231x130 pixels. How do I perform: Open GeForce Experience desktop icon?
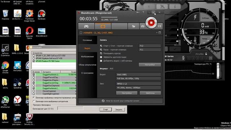5,50
